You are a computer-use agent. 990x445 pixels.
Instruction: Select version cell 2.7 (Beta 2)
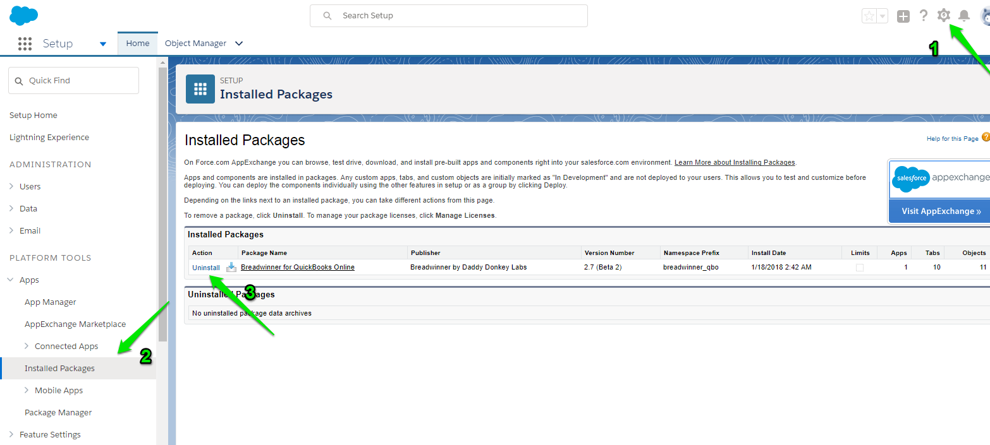tap(603, 267)
